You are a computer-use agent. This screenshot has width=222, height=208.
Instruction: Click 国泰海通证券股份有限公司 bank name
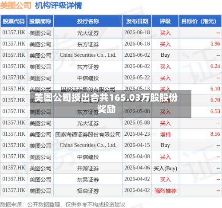pyautogui.click(x=88, y=134)
